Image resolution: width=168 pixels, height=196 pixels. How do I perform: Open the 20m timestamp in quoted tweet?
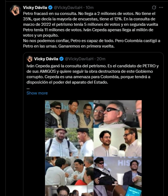coord(101,59)
